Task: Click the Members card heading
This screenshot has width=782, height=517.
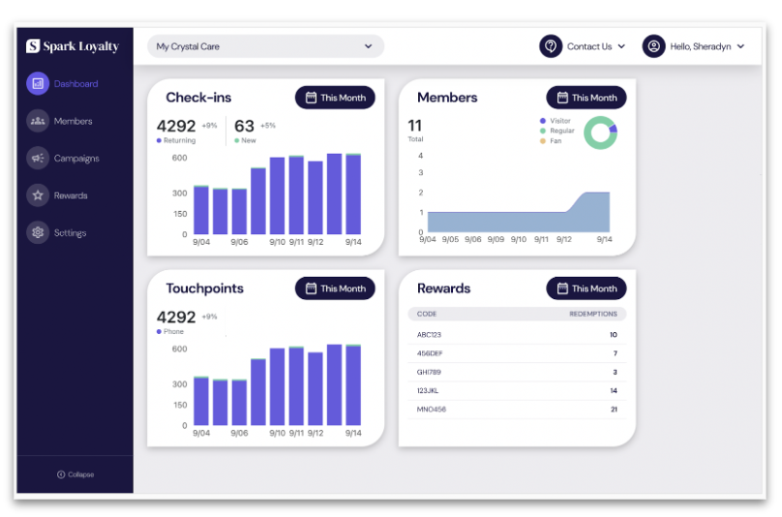Action: pos(447,98)
